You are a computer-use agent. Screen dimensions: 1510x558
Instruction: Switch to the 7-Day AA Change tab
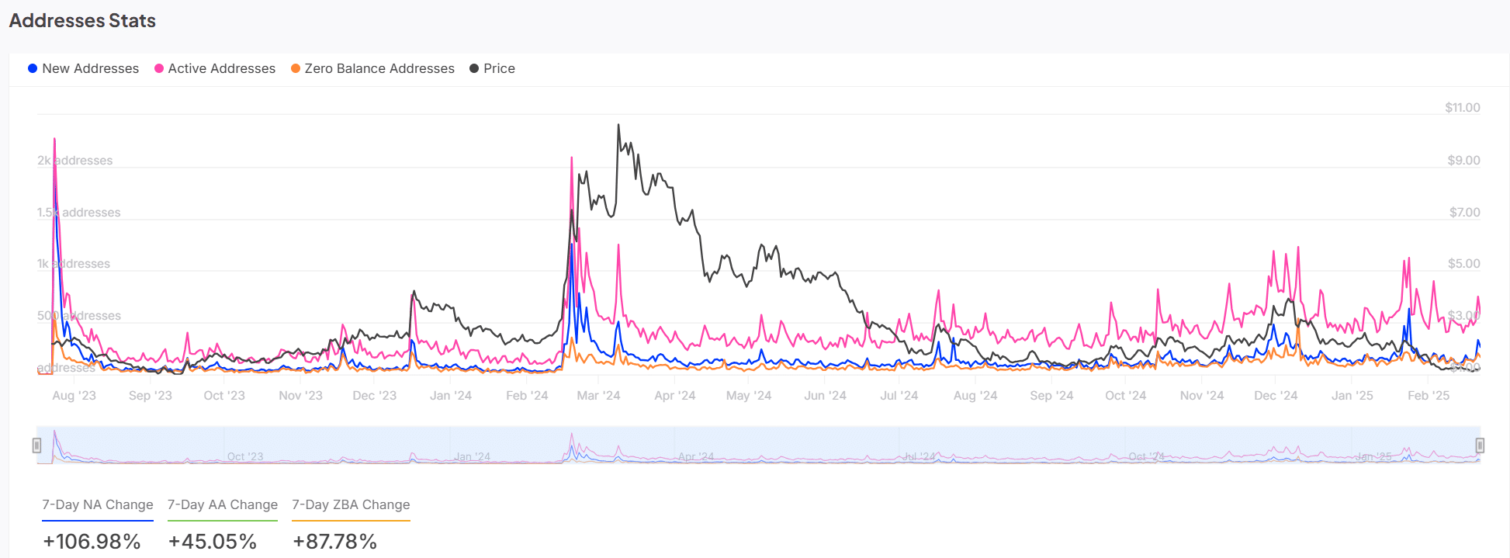tap(223, 504)
